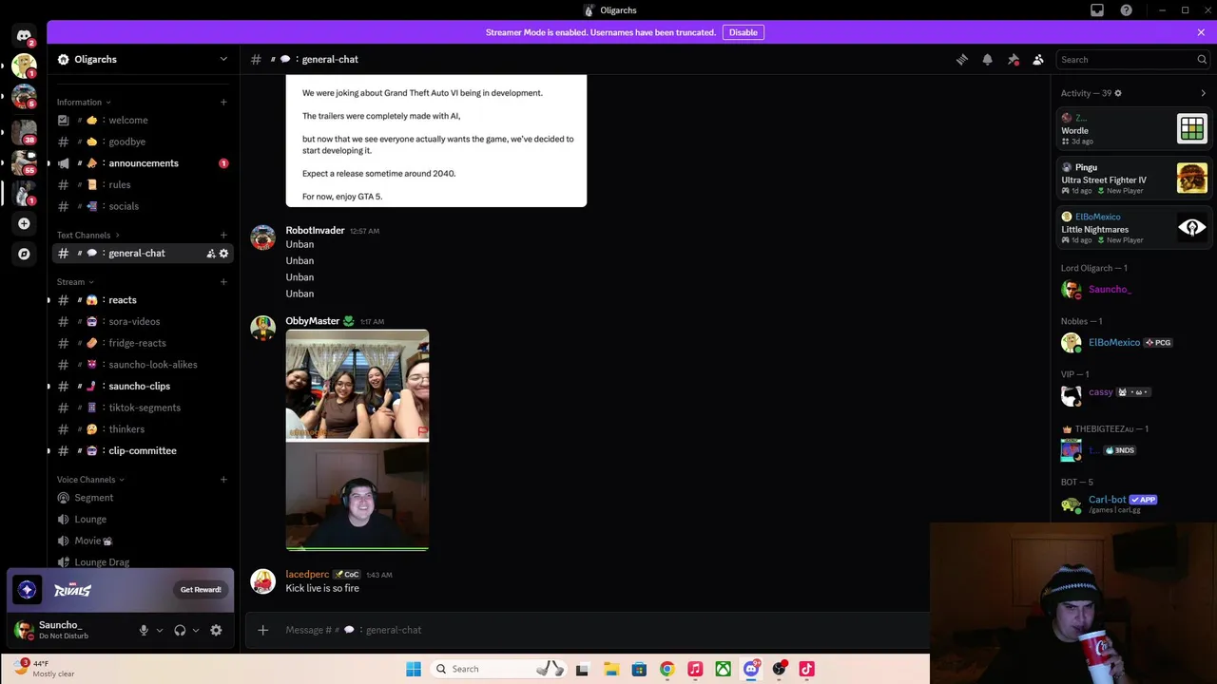Open ObbyMaster's posted image
The image size is (1217, 684).
click(x=357, y=440)
